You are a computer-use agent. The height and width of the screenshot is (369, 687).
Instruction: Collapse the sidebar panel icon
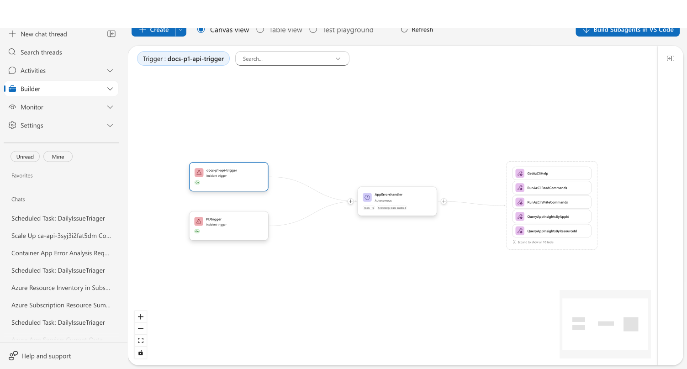[111, 34]
